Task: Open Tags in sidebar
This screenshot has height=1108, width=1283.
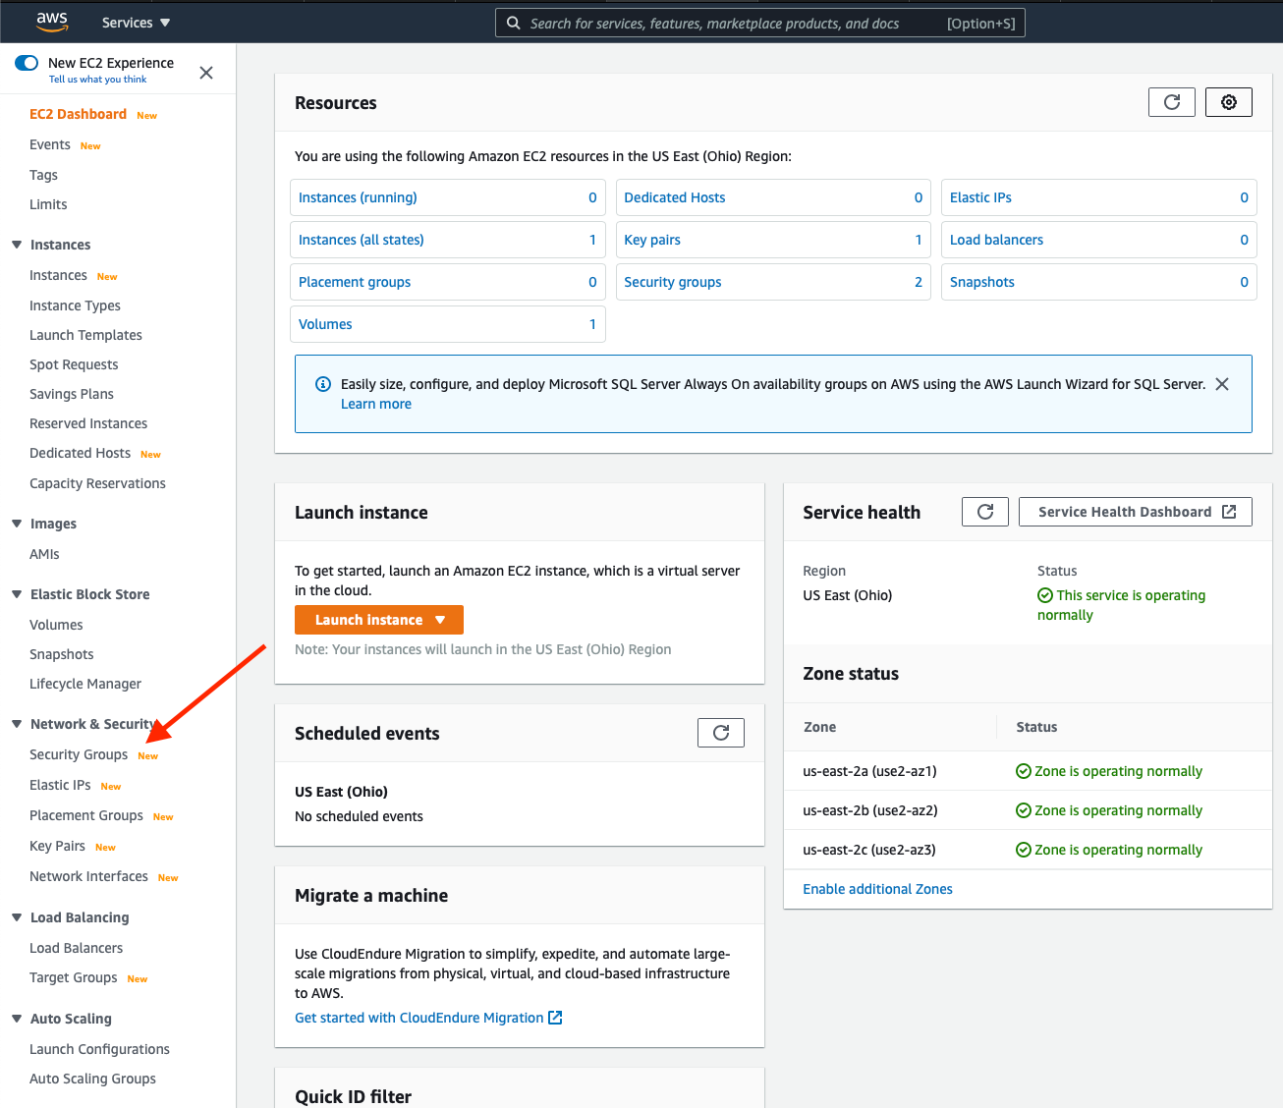Action: 43,175
